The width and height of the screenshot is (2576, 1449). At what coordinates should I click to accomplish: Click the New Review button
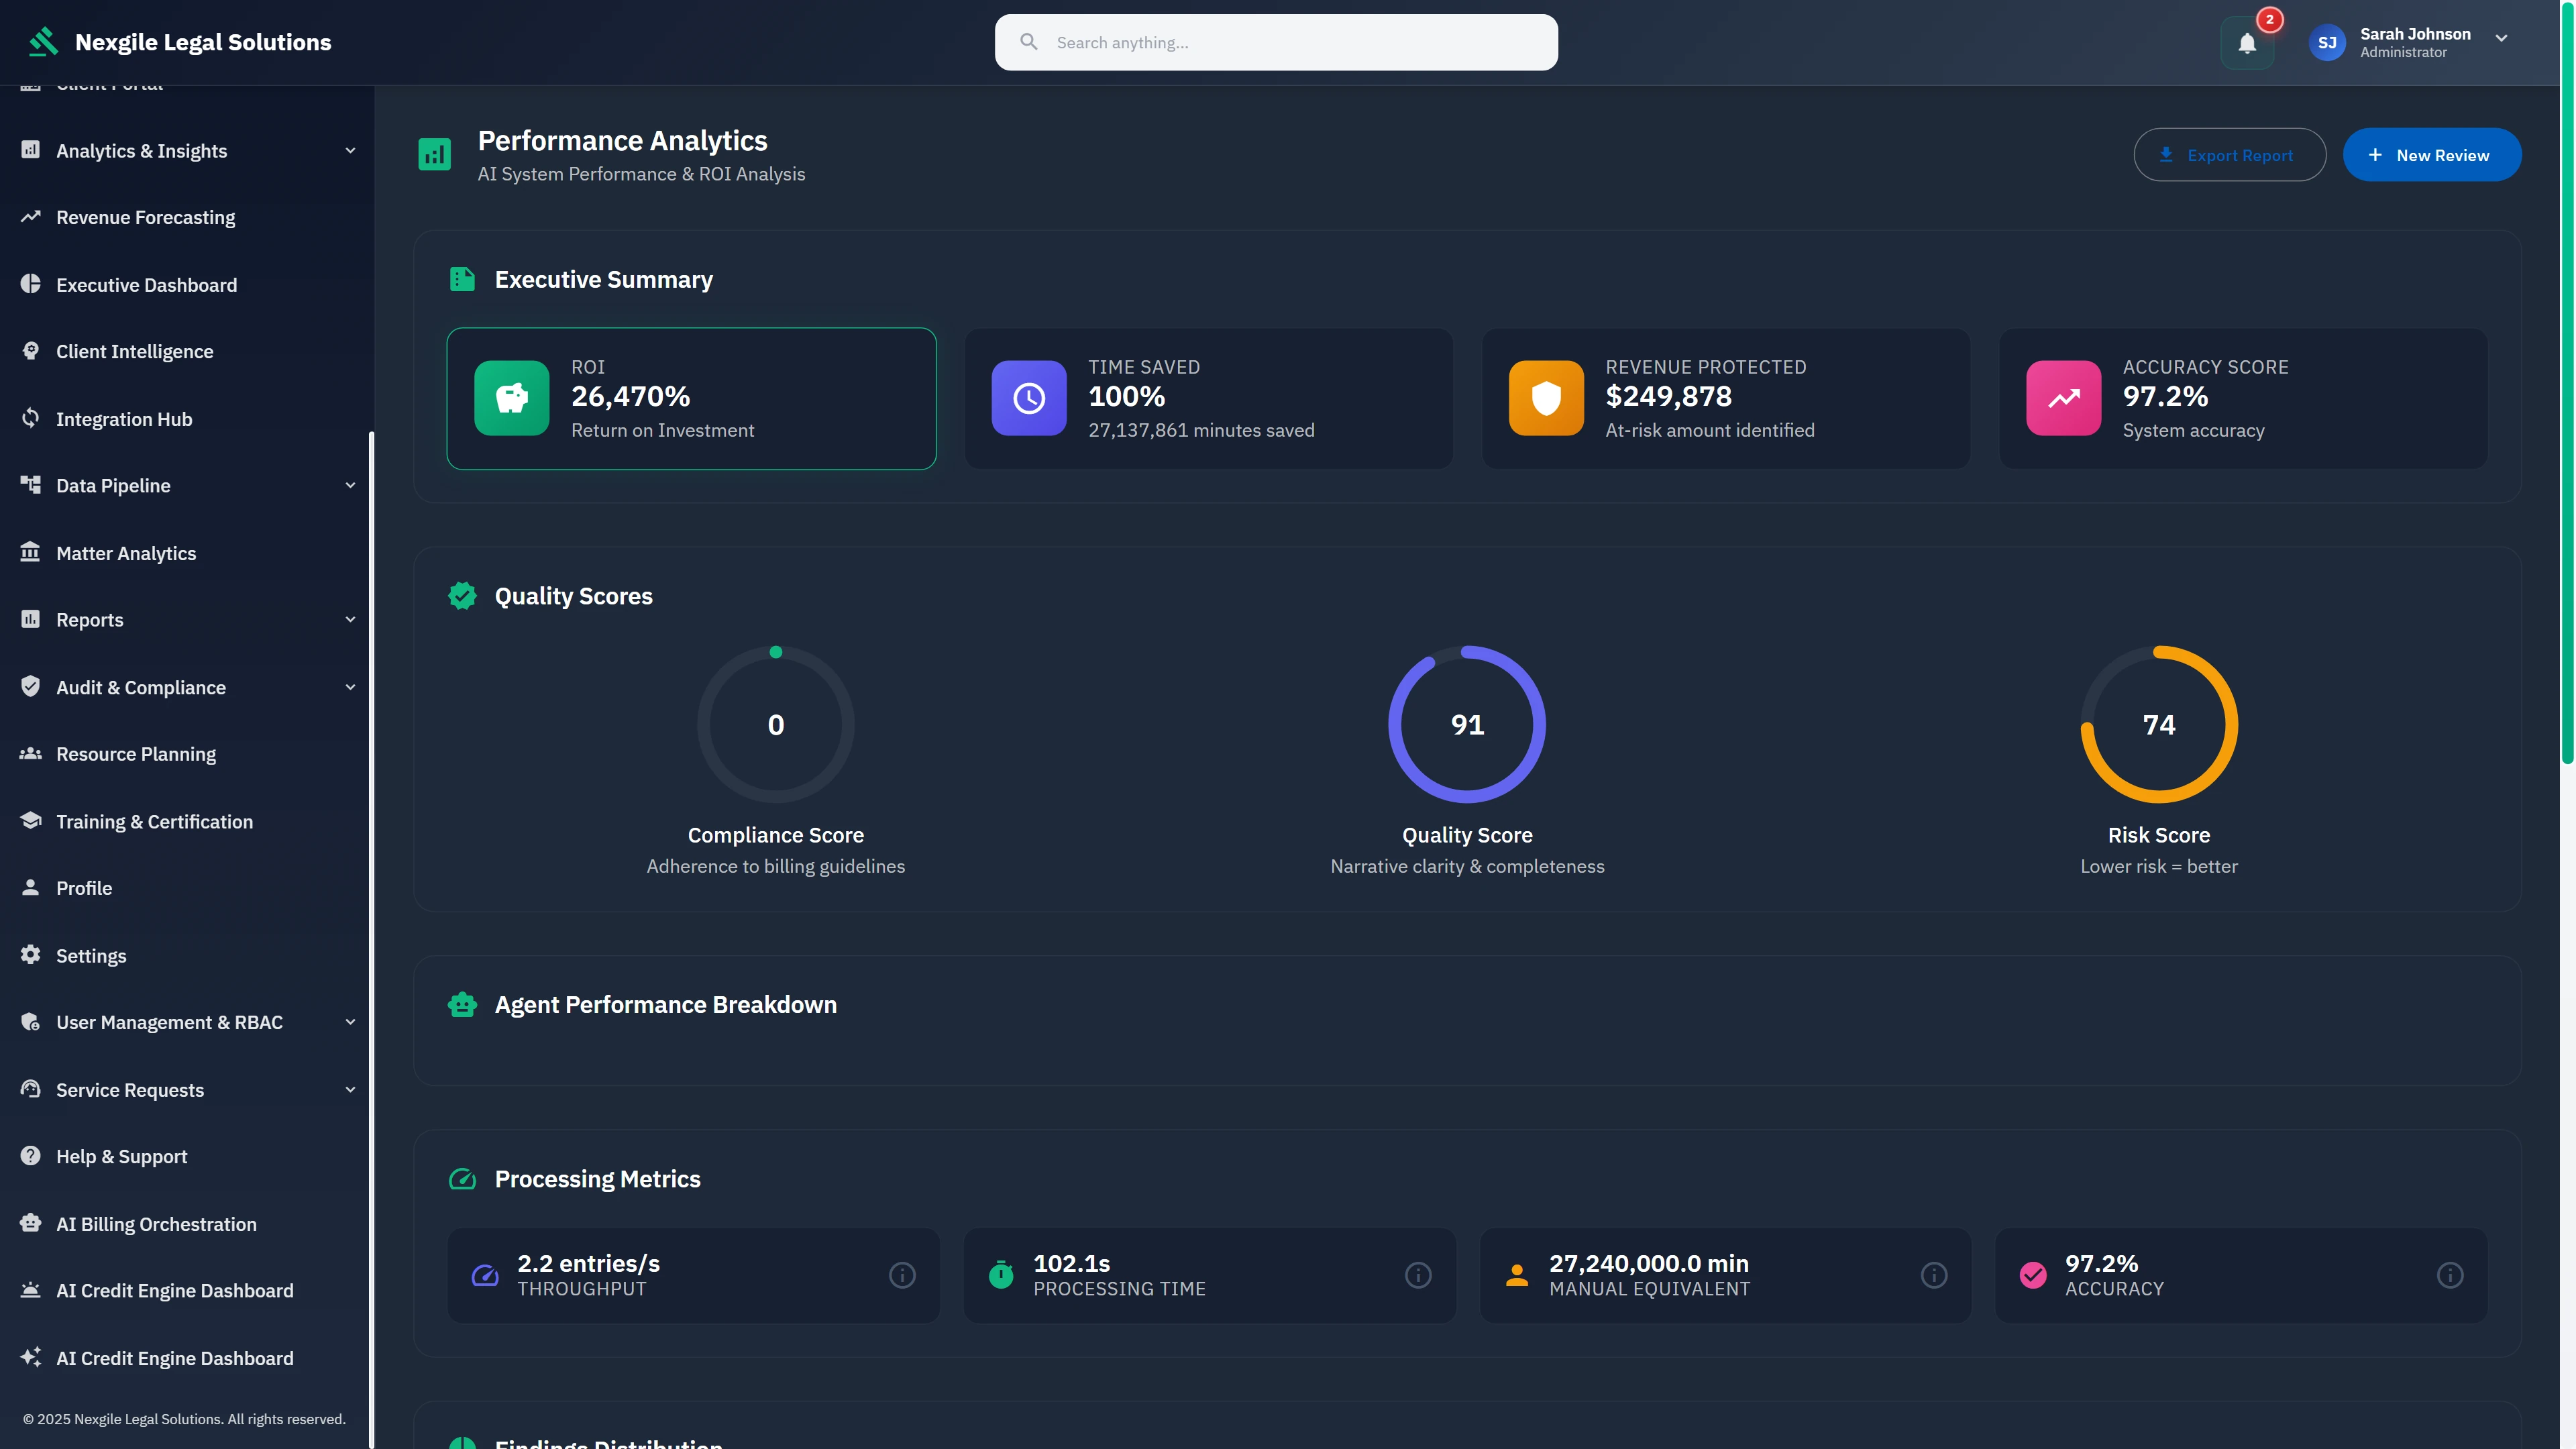pos(2433,154)
